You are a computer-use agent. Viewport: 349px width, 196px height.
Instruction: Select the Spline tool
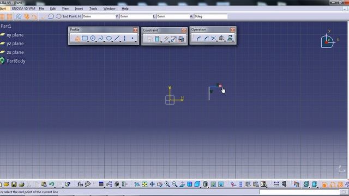click(x=100, y=38)
